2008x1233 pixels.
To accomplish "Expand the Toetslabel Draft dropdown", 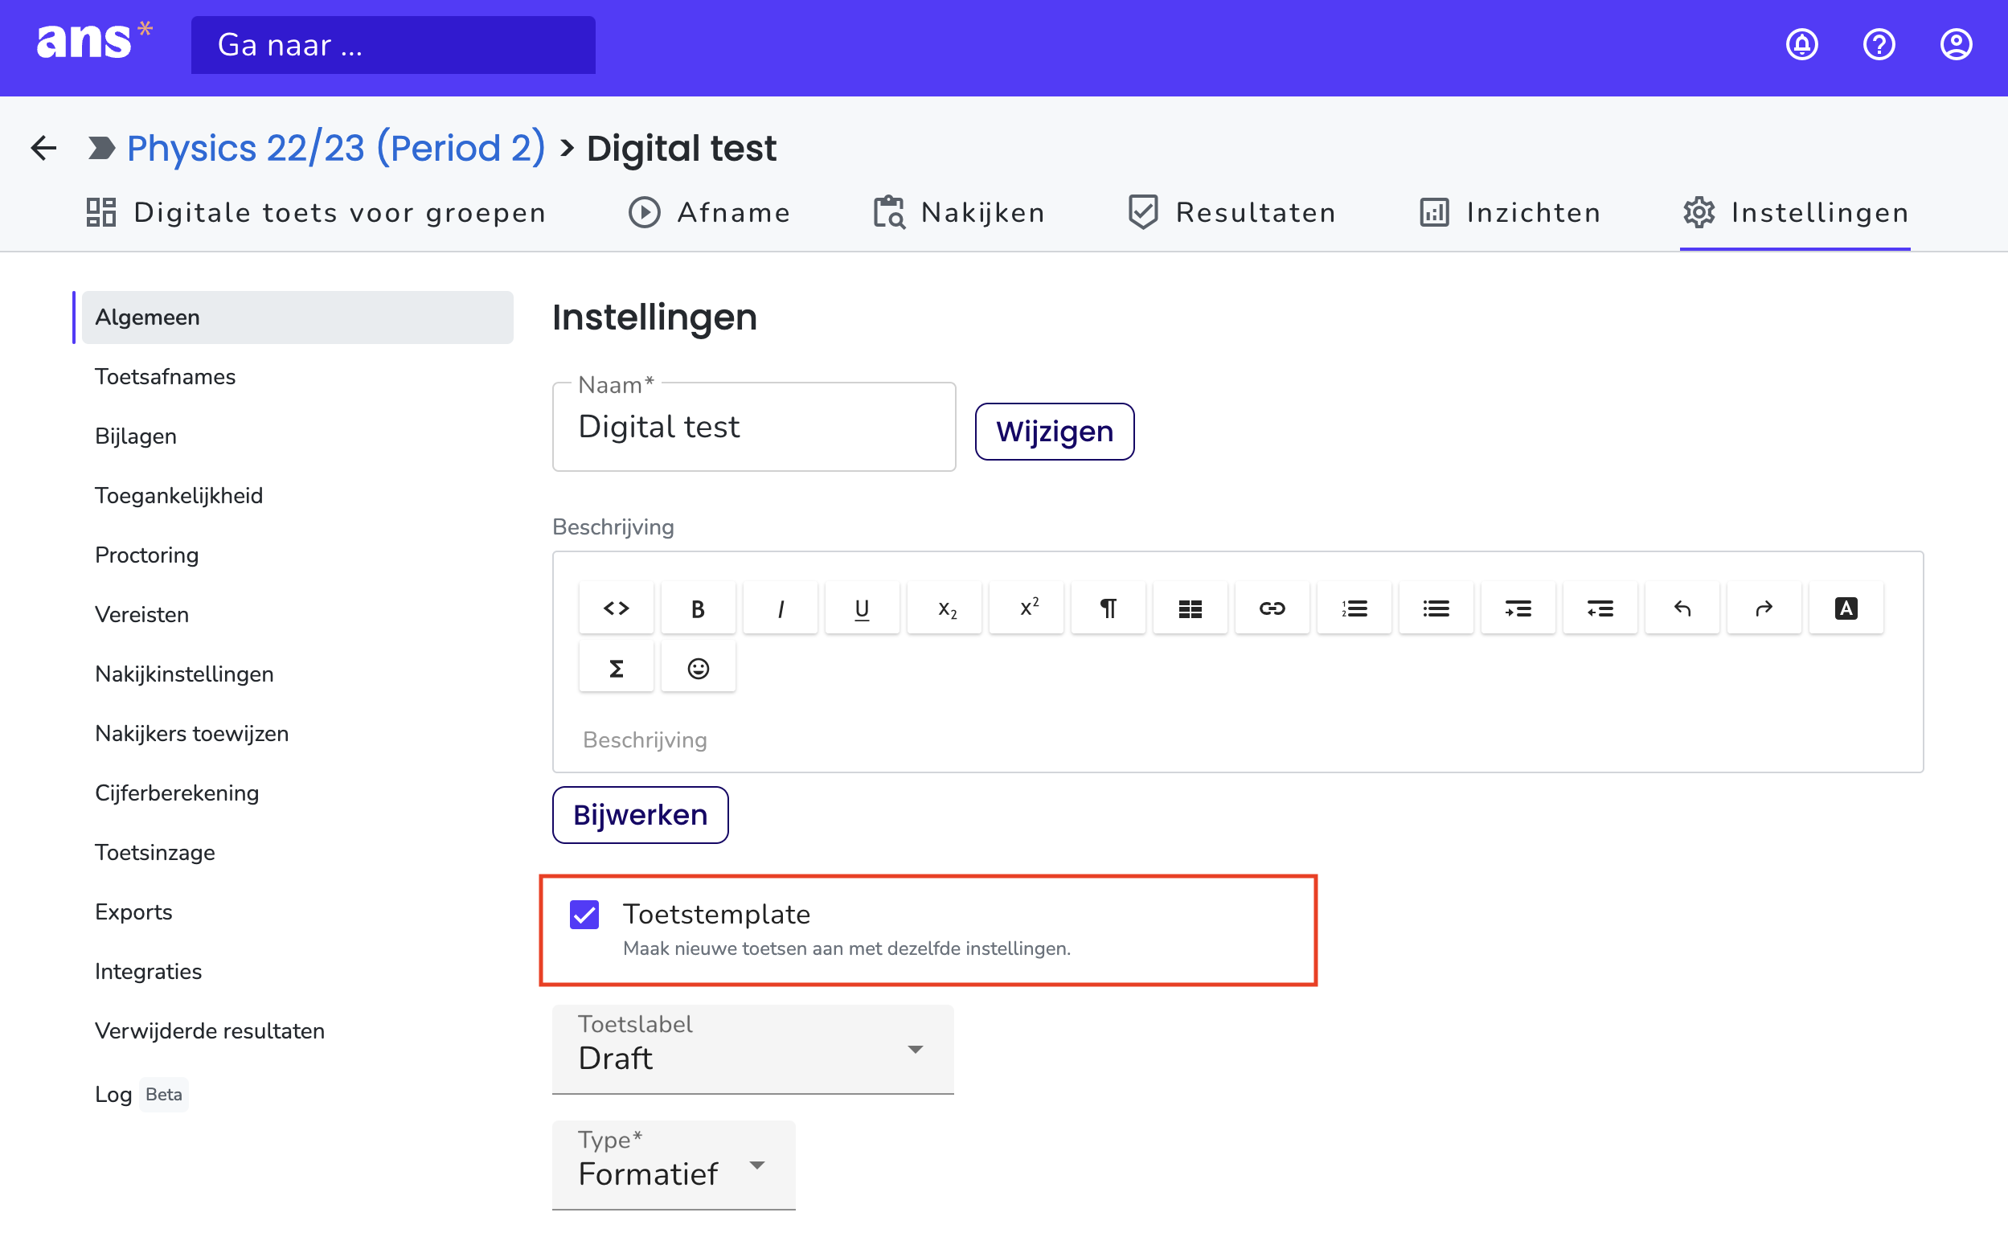I will click(752, 1049).
